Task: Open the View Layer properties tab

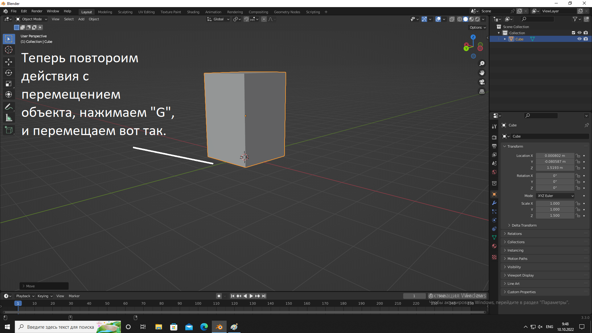Action: [494, 154]
